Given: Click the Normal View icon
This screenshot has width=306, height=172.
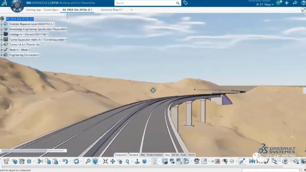Looking at the screenshot, I should [137, 162].
